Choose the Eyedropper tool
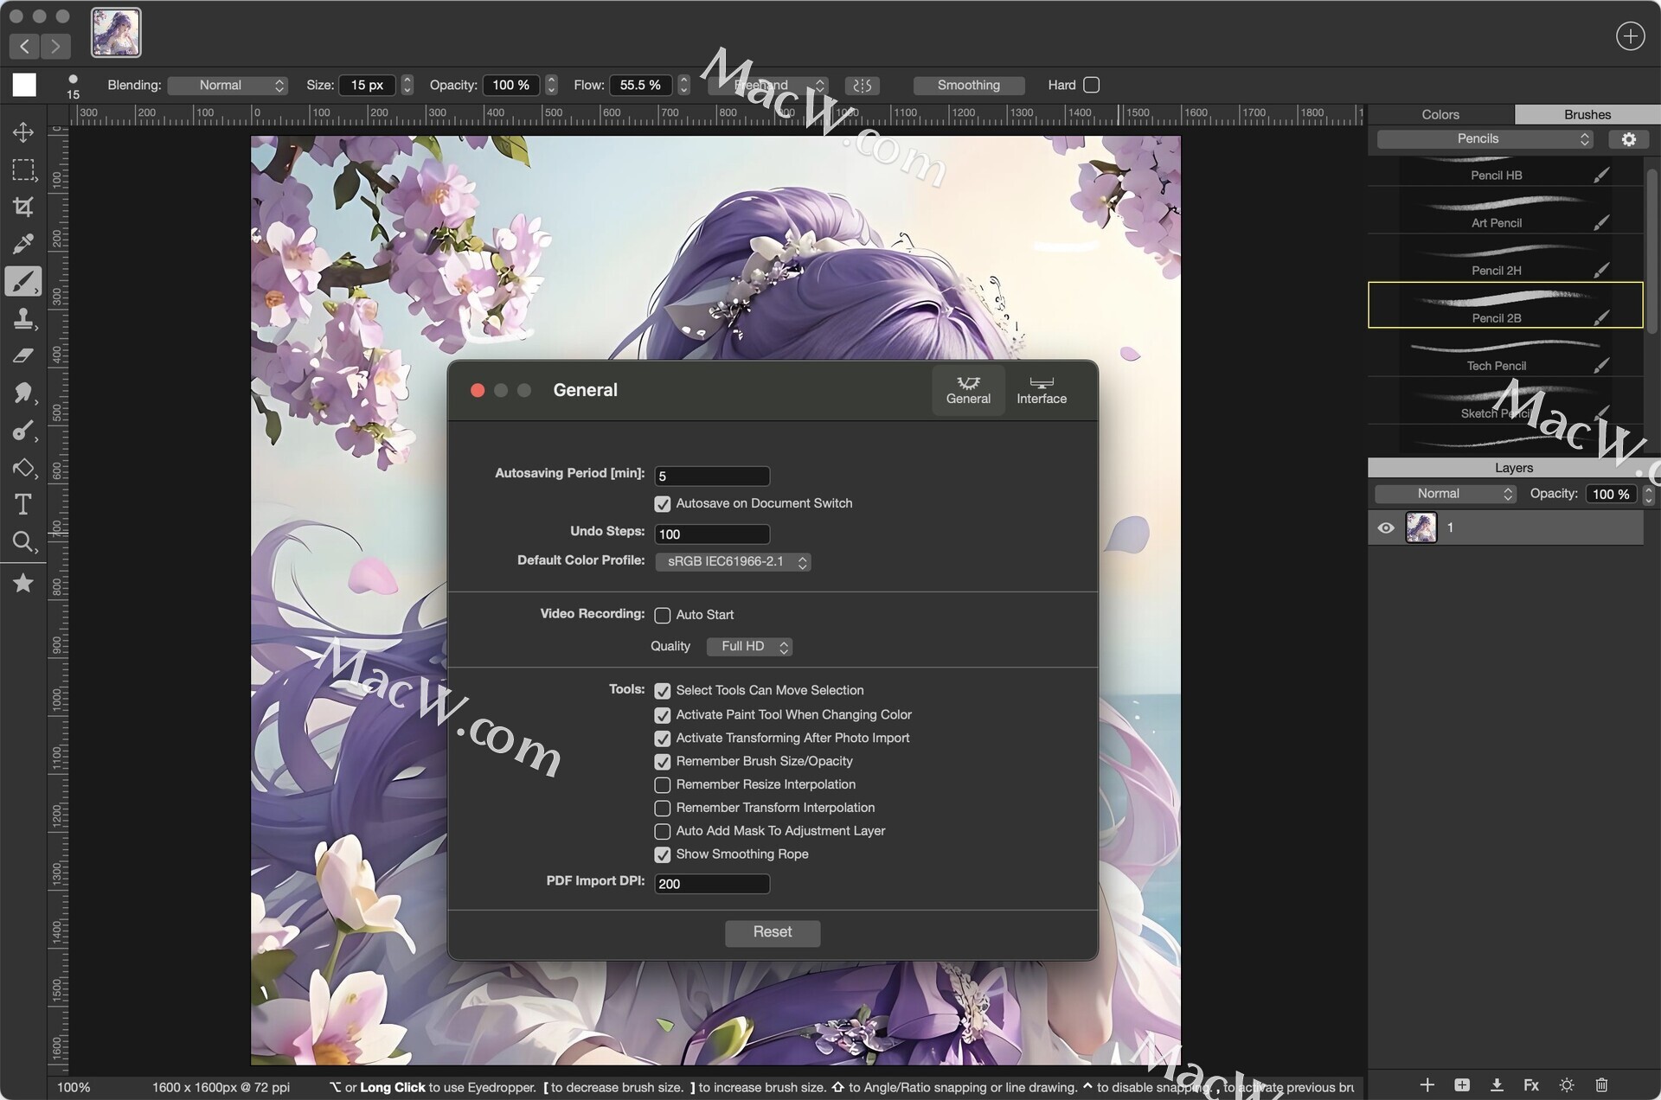The width and height of the screenshot is (1661, 1100). point(23,244)
